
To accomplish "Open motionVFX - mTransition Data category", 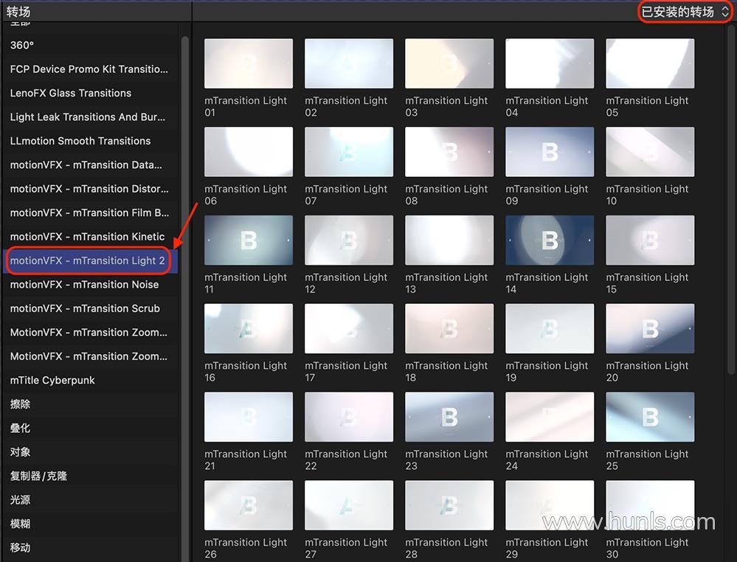I will [x=90, y=165].
